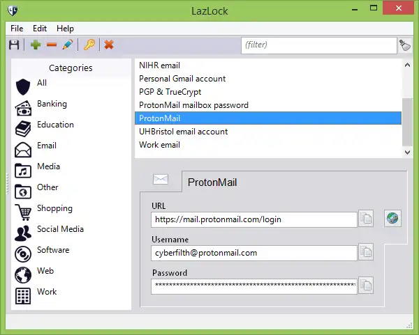Click the masked Password field
This screenshot has height=335, width=419.
point(254,286)
